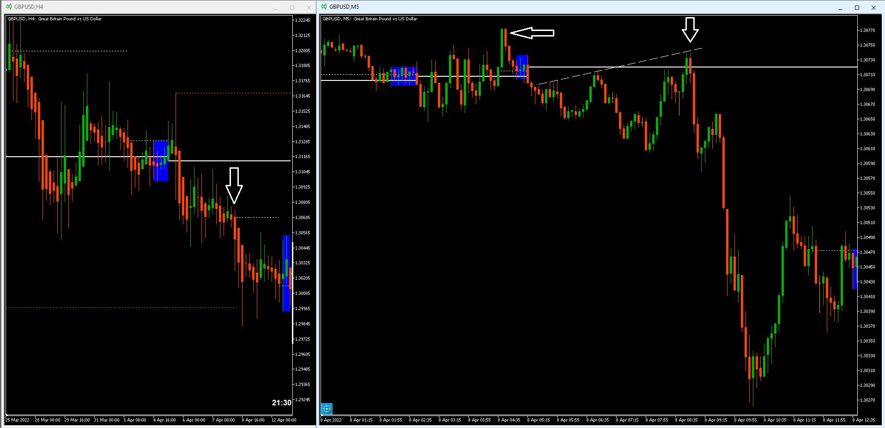Click price label 1.30270 on the M5 axis
The width and height of the screenshot is (885, 428).
point(867,400)
